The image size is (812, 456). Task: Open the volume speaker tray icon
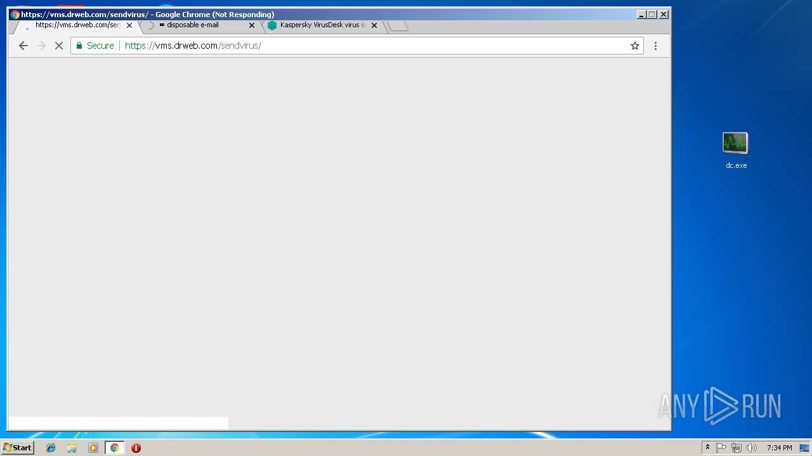[752, 448]
